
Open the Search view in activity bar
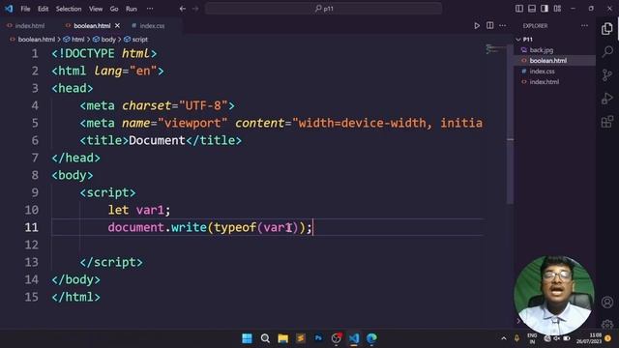tap(607, 51)
